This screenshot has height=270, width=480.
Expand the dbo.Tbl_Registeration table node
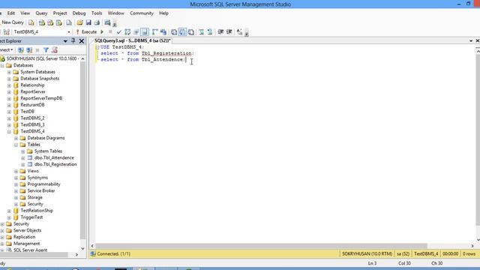pos(23,165)
